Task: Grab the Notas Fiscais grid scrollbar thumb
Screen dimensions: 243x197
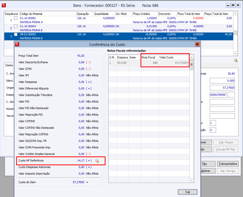Action: tap(191, 64)
